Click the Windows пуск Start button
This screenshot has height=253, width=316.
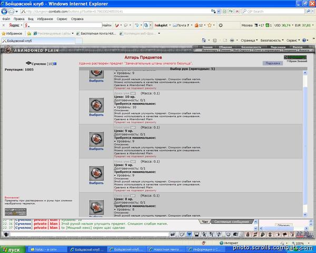[x=13, y=250]
